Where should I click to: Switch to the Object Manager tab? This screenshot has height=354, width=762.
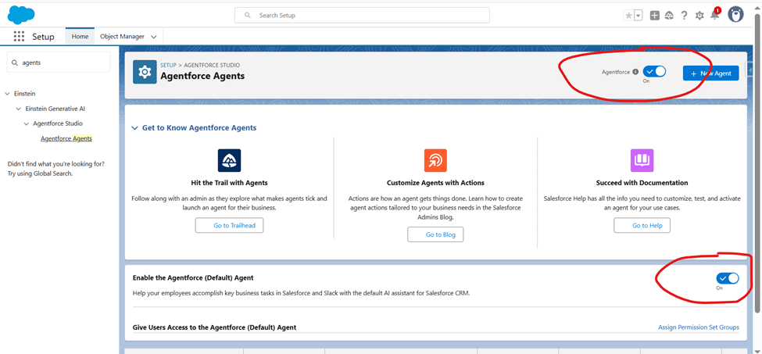[x=122, y=37]
